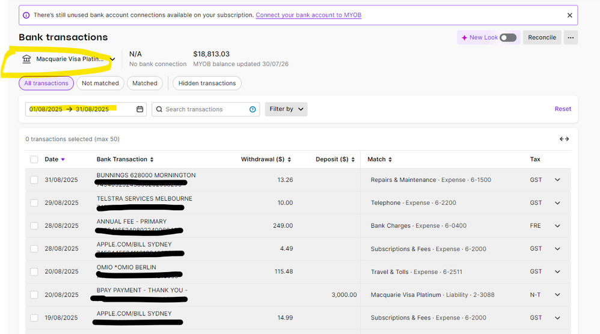This screenshot has width=600, height=334.
Task: Click the magnifier icon in the search box
Action: pyautogui.click(x=159, y=109)
